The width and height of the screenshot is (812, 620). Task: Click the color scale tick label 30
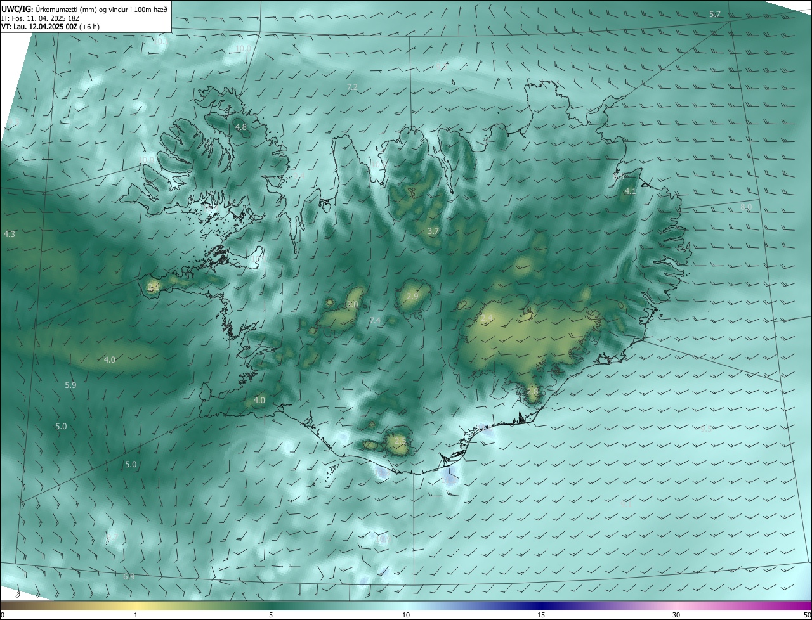point(676,615)
